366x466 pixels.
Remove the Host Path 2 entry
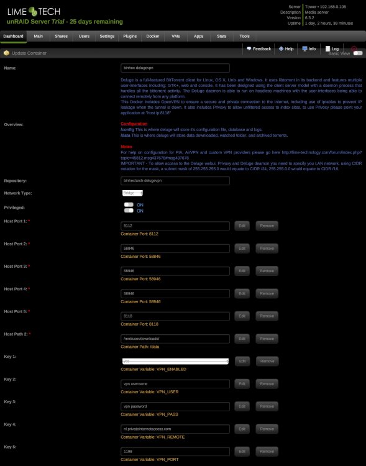(267, 339)
